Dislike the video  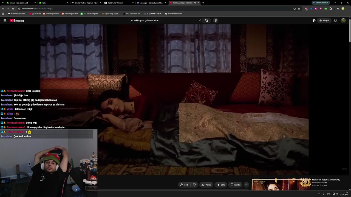point(194,185)
